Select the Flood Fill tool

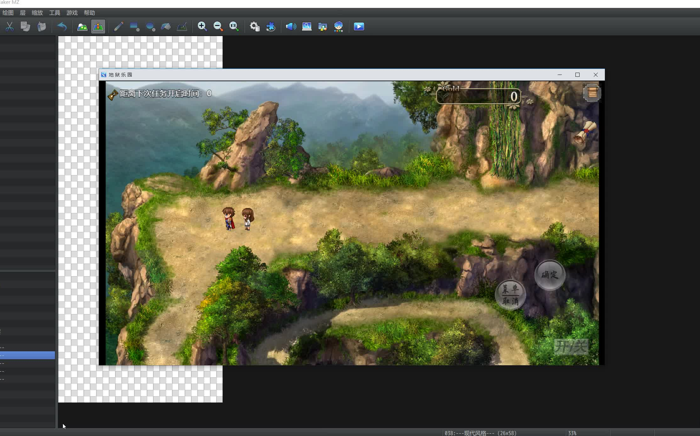(x=166, y=27)
